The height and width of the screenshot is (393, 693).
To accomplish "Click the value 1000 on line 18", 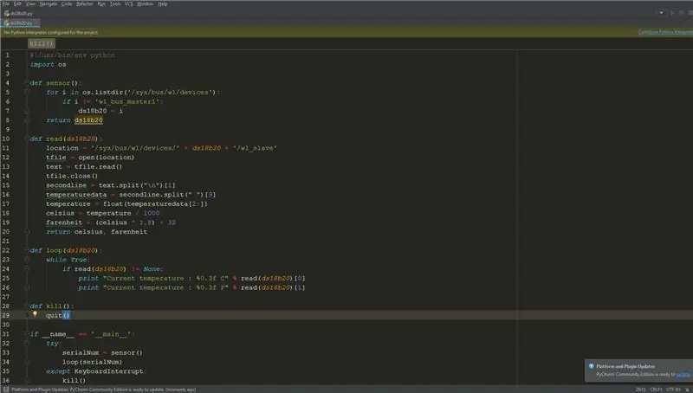I will pos(151,213).
